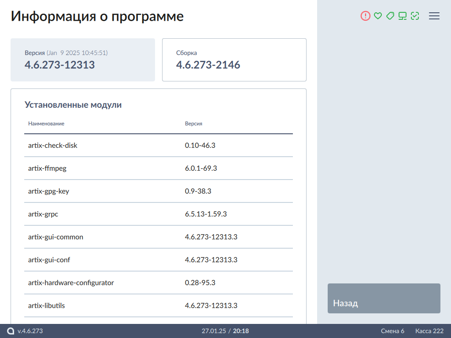Select the artix-grpc module row
Viewport: 451px width, 338px height.
pos(159,214)
